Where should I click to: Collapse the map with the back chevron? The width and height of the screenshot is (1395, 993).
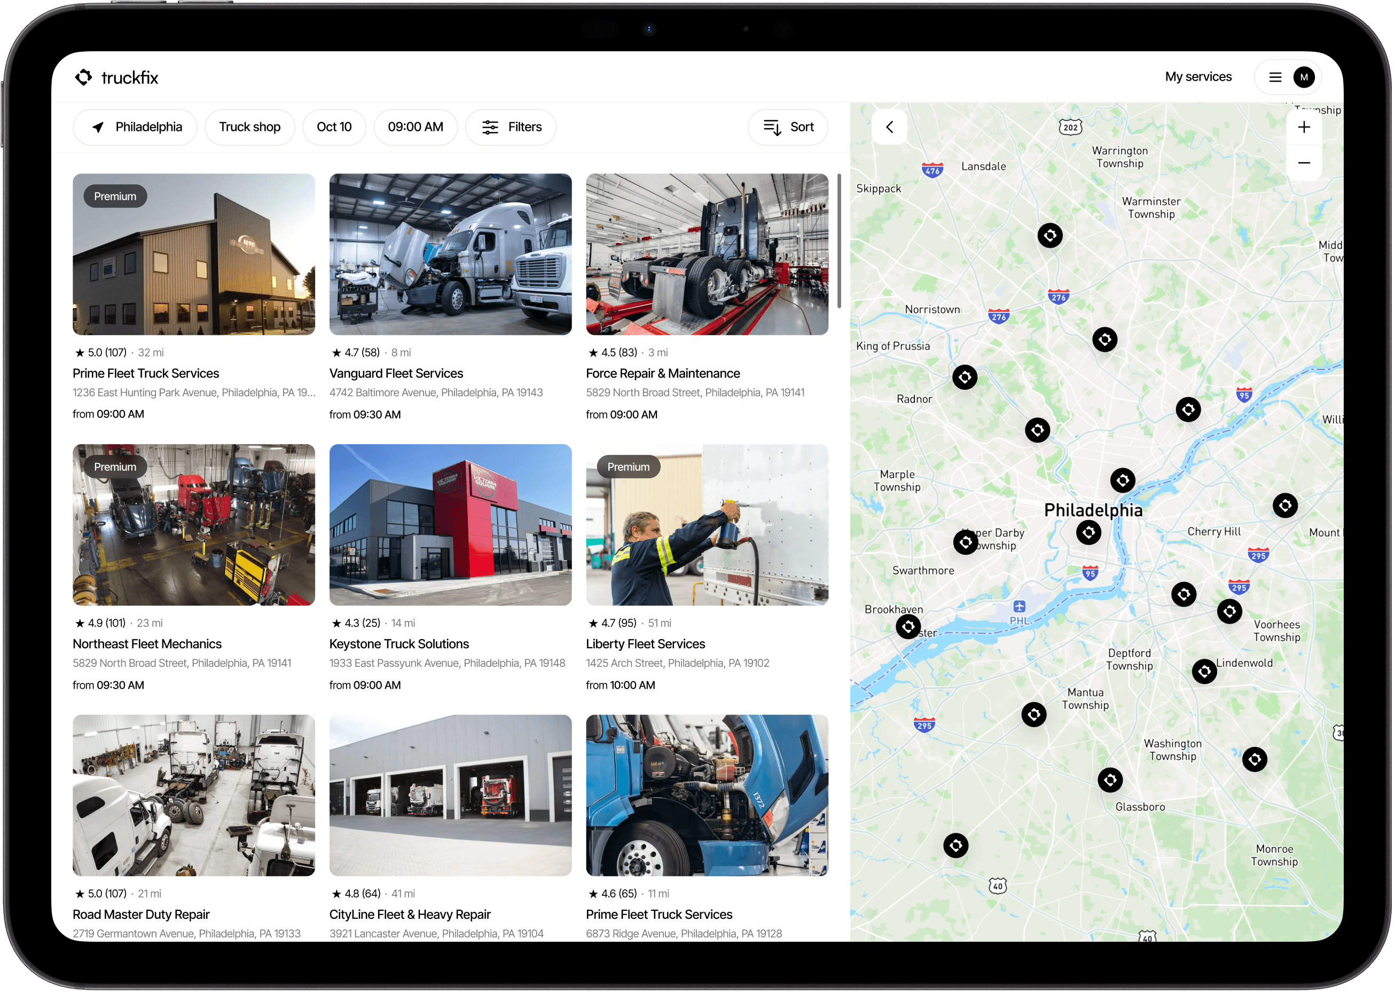(890, 127)
